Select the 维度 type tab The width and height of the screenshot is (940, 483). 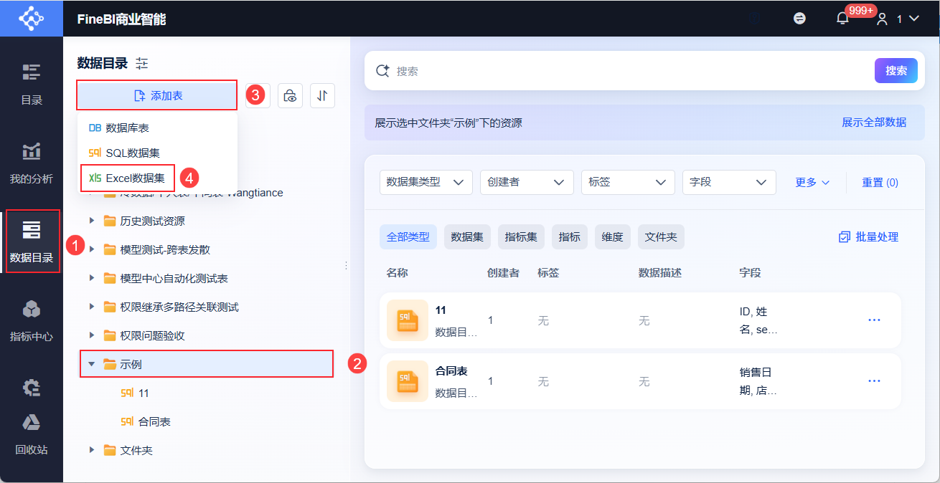point(613,236)
